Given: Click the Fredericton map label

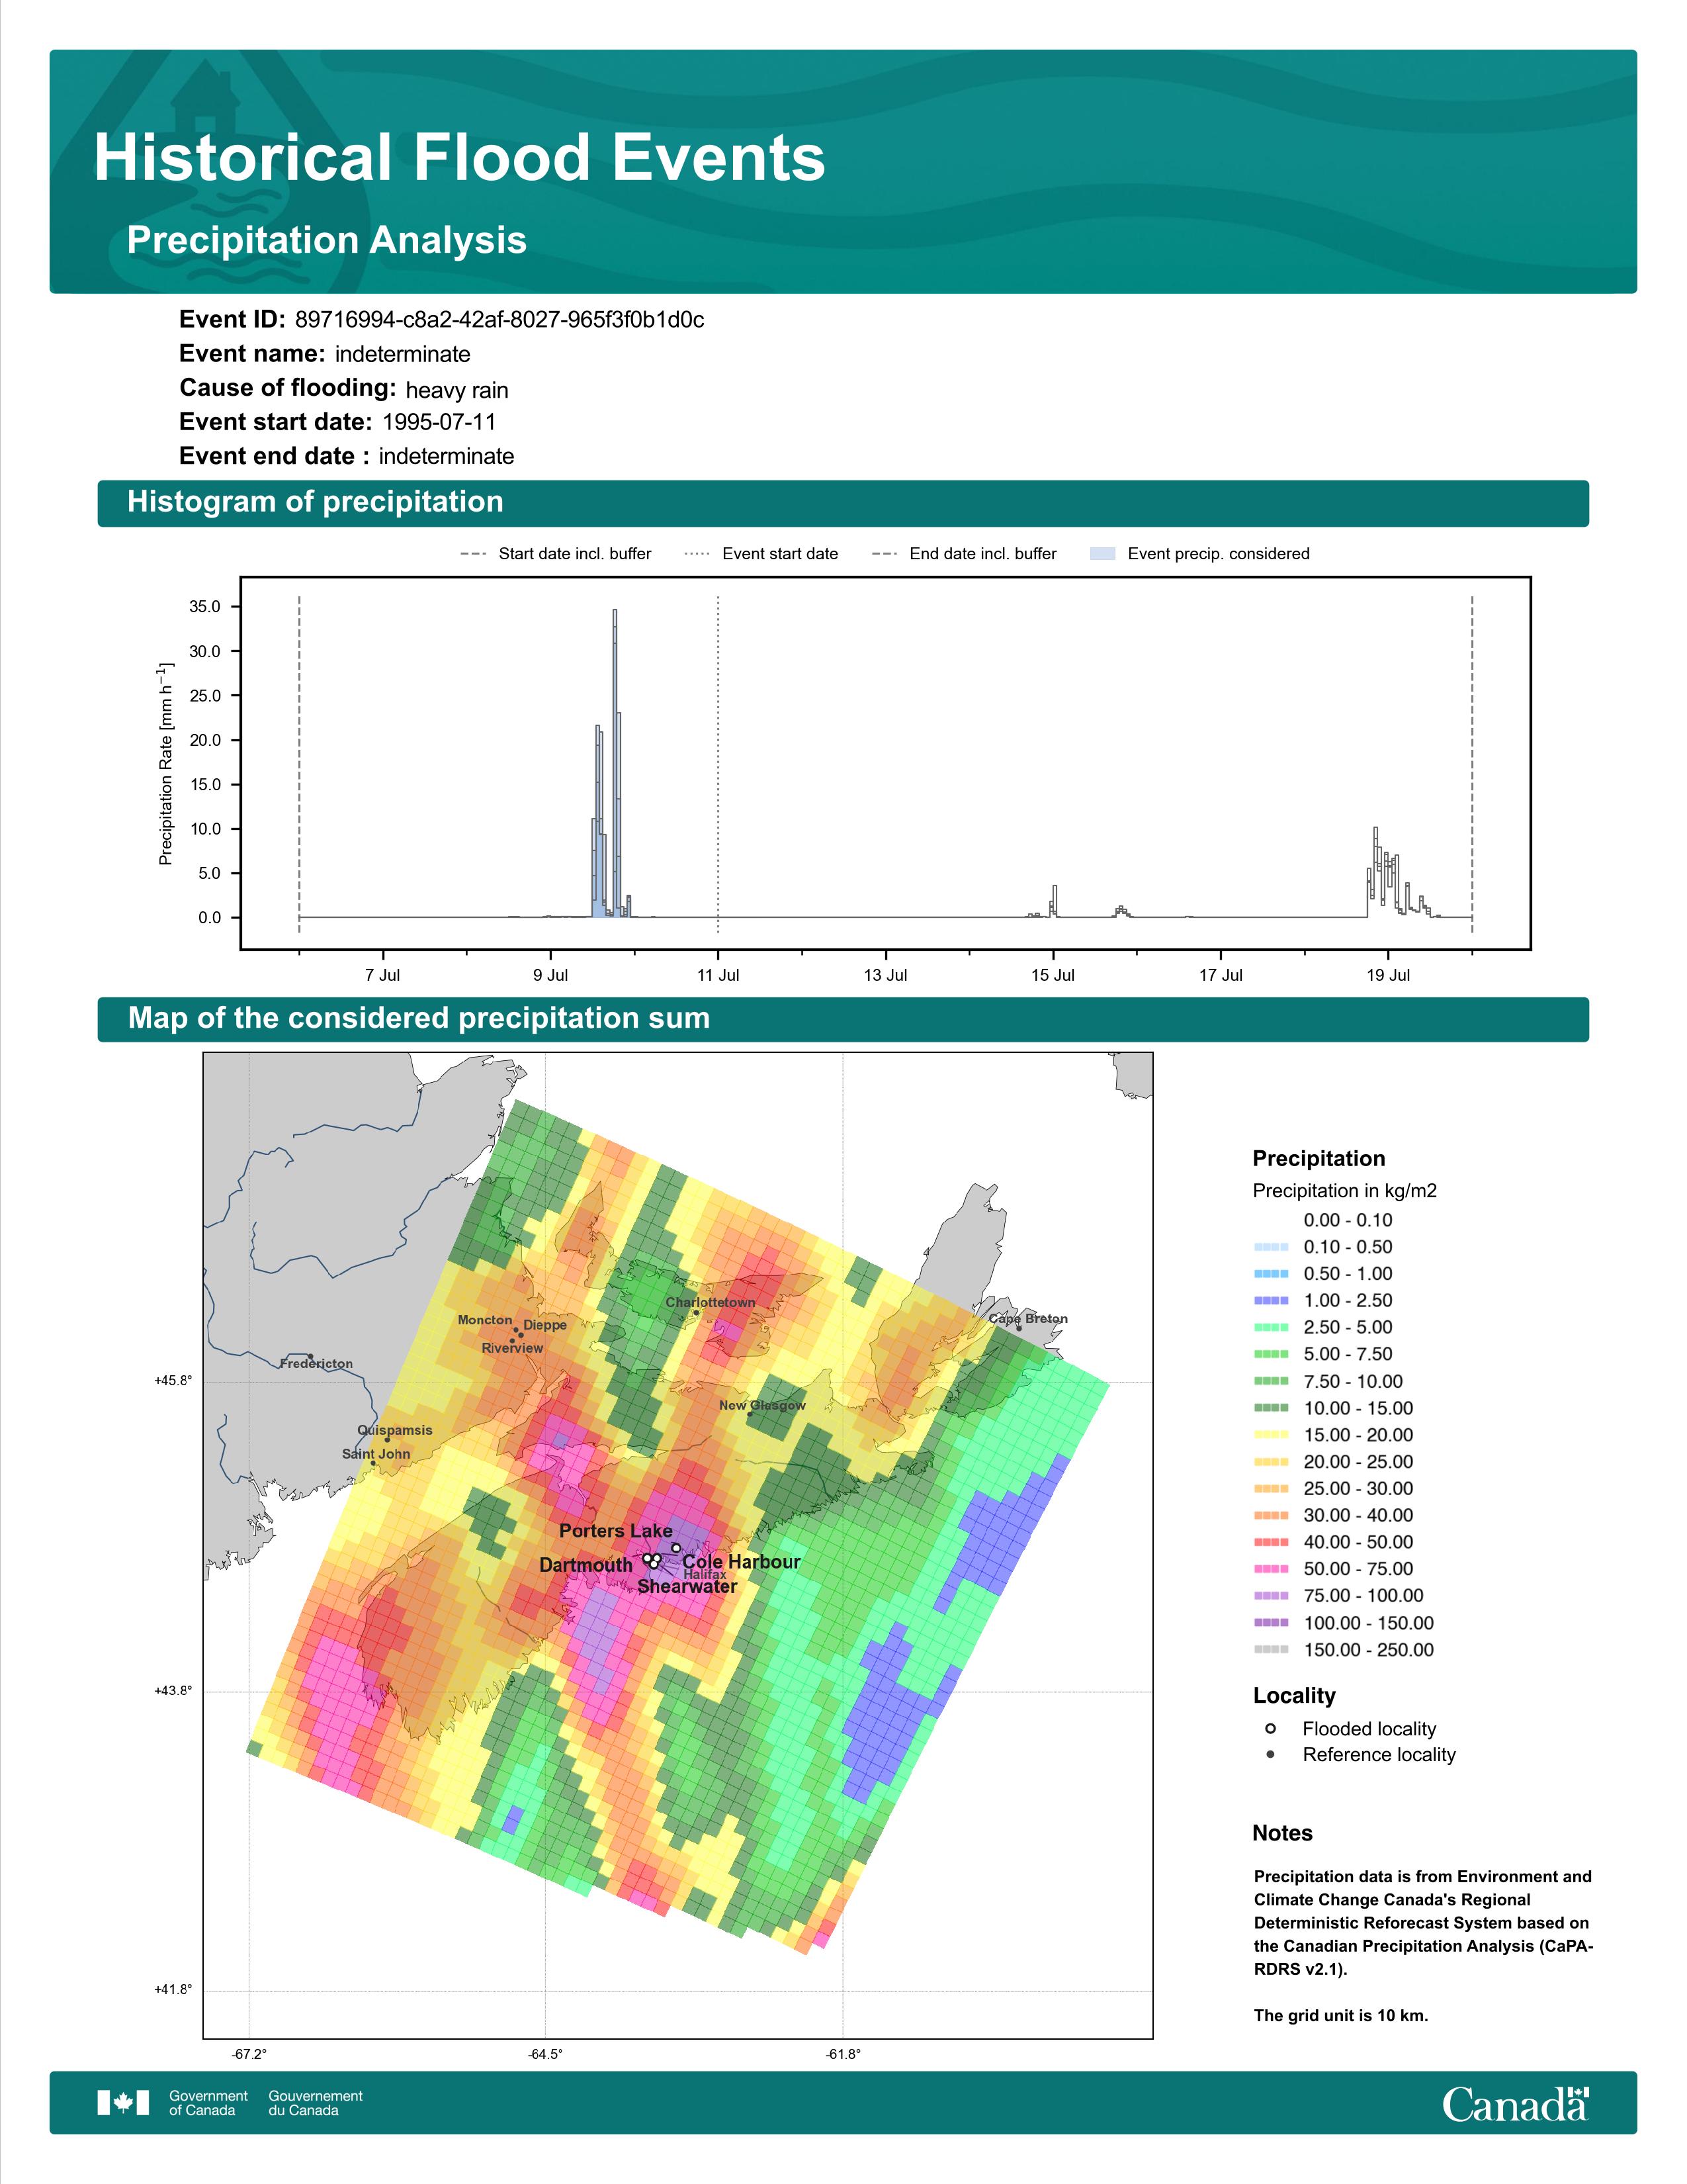Looking at the screenshot, I should point(316,1364).
